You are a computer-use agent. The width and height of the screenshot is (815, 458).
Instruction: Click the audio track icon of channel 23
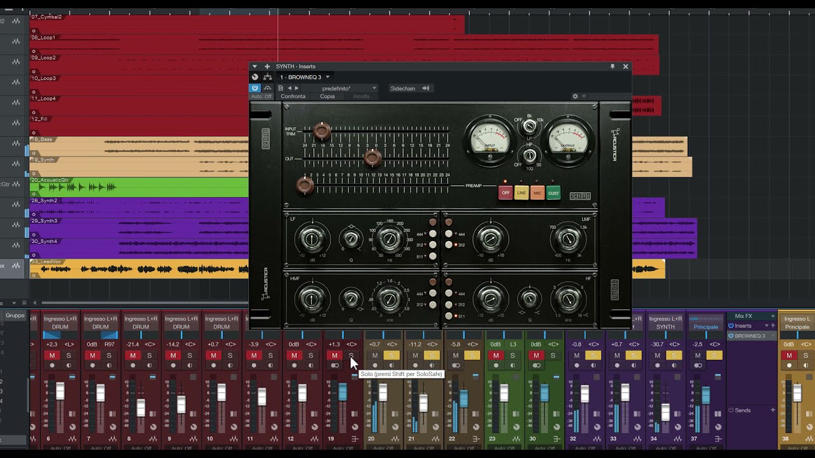pos(516,439)
